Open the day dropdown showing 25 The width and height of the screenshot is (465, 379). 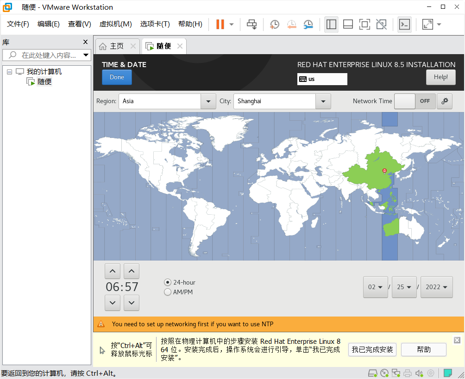(x=404, y=287)
